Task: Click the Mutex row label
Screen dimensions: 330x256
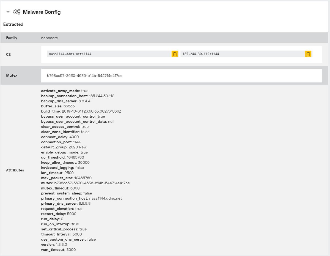Action: (x=12, y=75)
